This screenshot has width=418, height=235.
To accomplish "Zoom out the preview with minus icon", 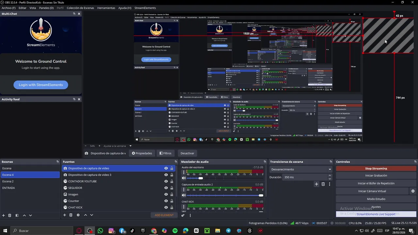I will click(x=86, y=146).
